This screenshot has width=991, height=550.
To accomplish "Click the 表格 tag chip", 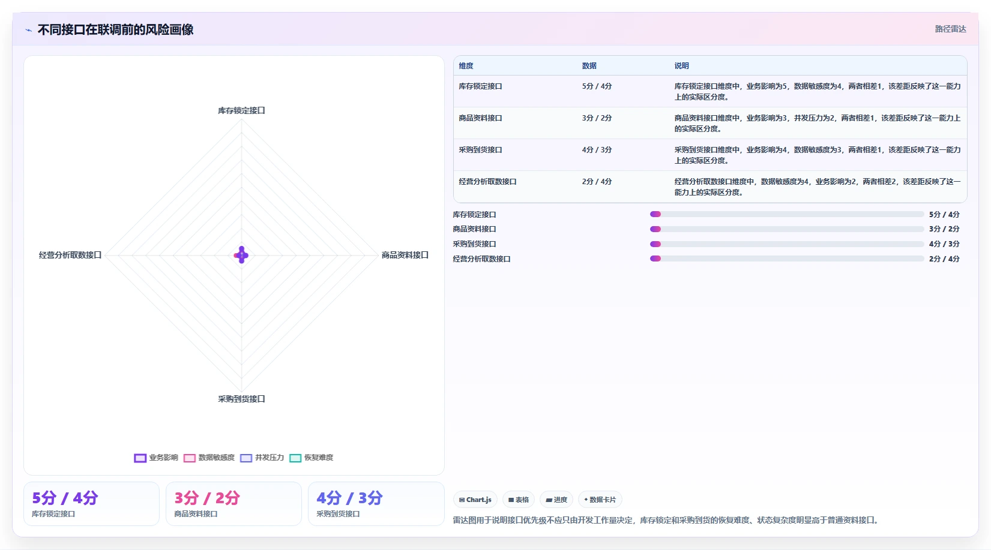I will pos(519,500).
